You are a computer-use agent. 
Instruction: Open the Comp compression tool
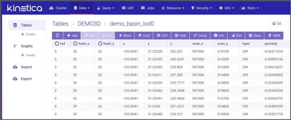point(200,36)
